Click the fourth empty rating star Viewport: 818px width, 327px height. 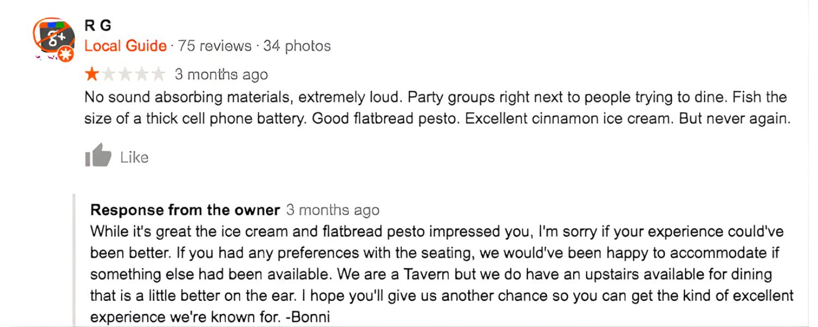[142, 74]
